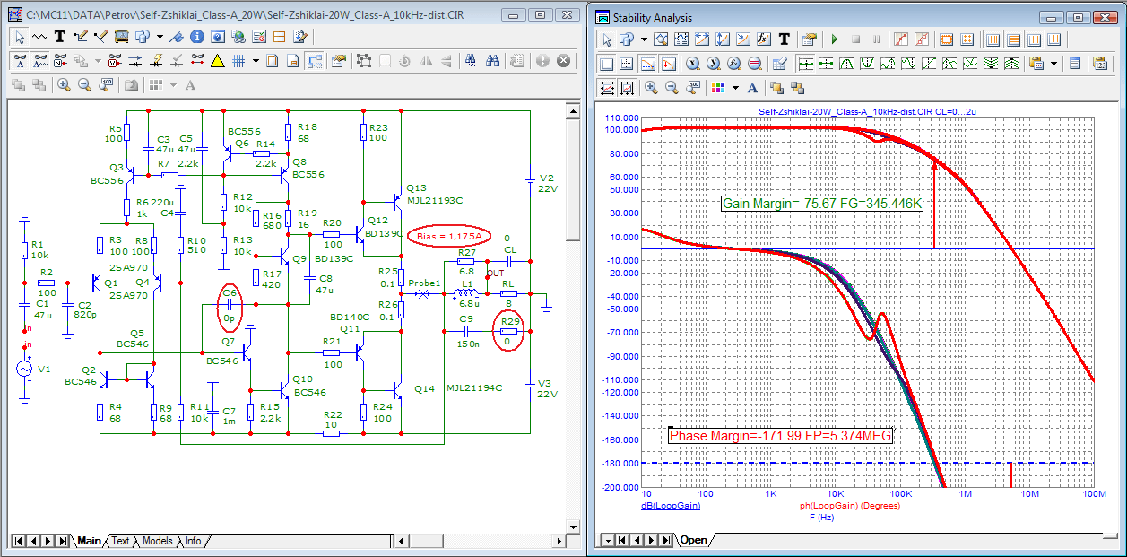Click the Phase Margin tag label

tap(782, 436)
